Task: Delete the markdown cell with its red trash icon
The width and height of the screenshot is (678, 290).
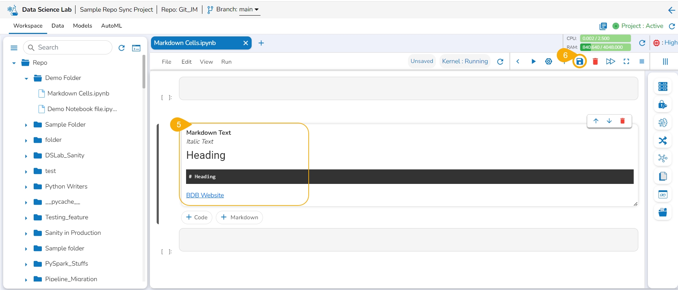Action: 622,121
